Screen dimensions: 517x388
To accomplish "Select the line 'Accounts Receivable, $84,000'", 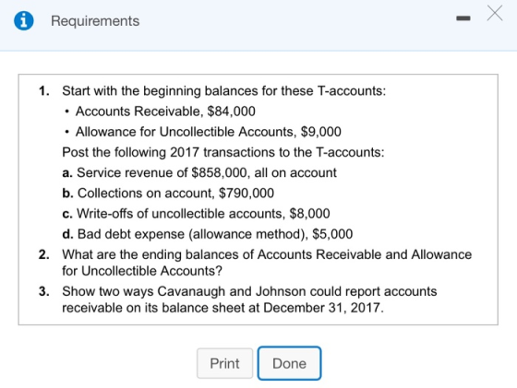I will pyautogui.click(x=165, y=112).
